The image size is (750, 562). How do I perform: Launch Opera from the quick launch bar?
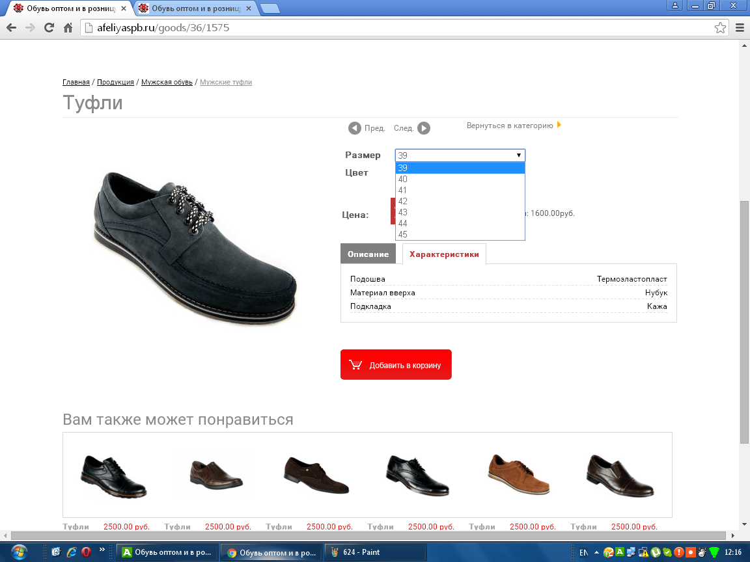click(x=86, y=552)
